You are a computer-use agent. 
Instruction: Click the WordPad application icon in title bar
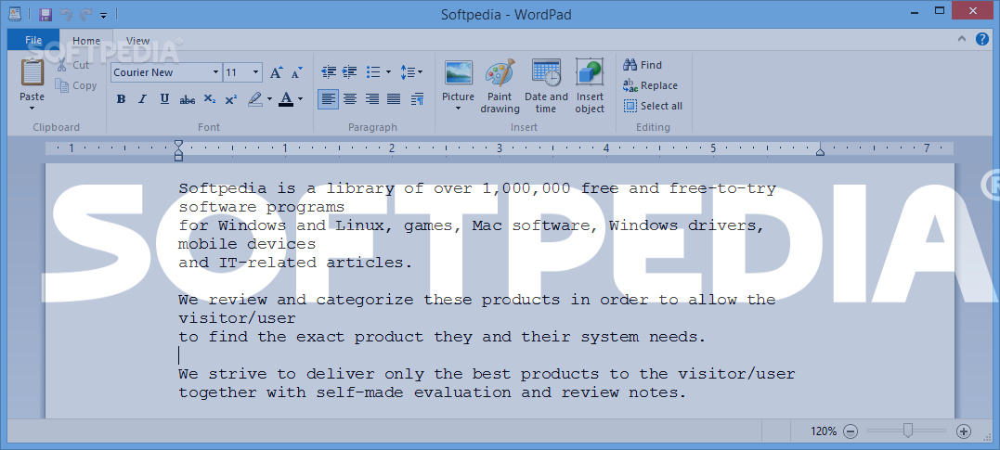(x=15, y=14)
